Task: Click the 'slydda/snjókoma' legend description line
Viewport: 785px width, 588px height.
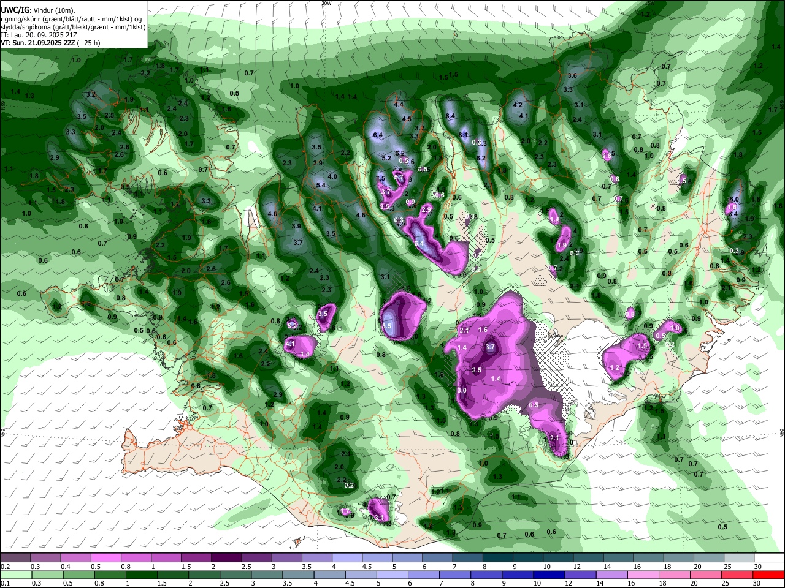Action: coord(73,27)
